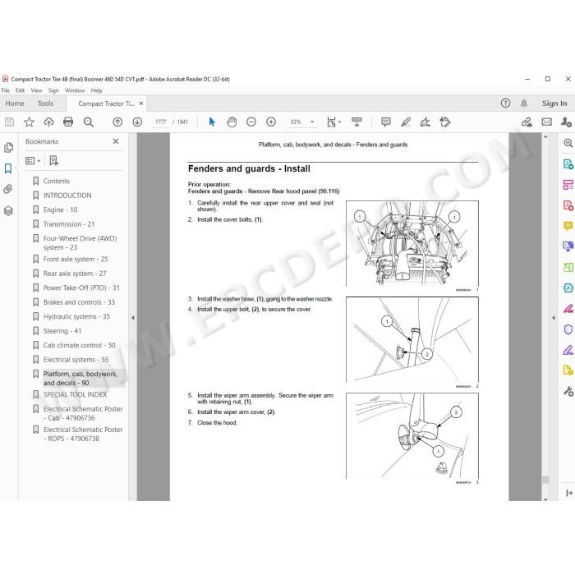Image resolution: width=575 pixels, height=575 pixels.
Task: Open Protect shield tool in right pane
Action: [x=568, y=329]
